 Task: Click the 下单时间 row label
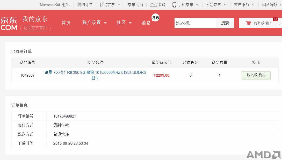pyautogui.click(x=26, y=143)
